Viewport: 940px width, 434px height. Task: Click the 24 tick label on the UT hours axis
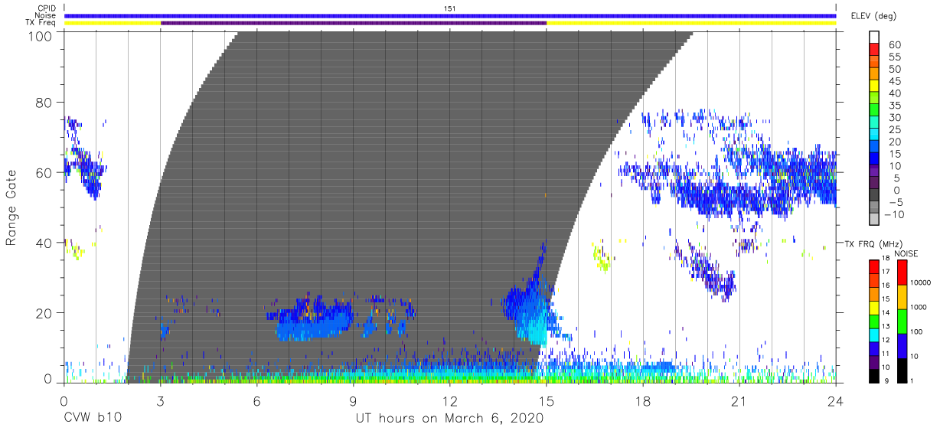836,400
